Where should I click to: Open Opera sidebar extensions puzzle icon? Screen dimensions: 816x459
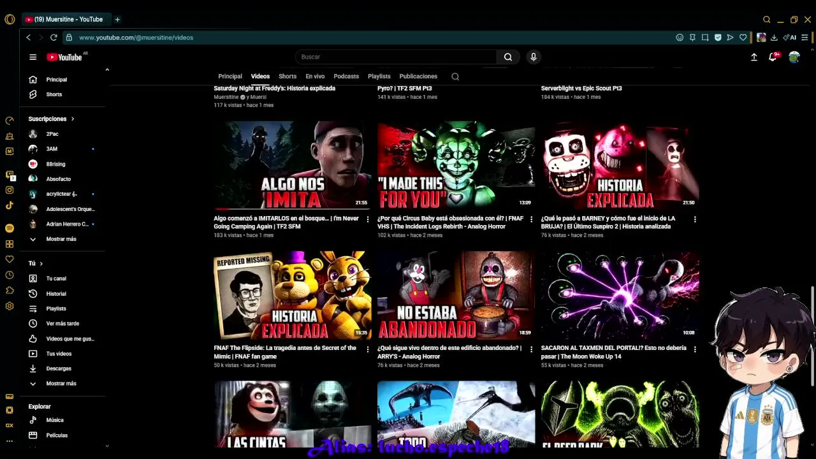pyautogui.click(x=10, y=291)
